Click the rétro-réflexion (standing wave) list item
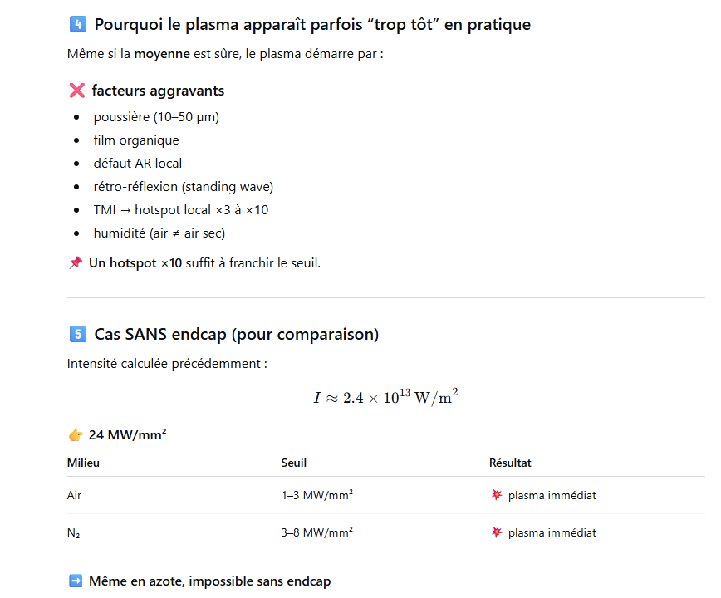 coord(183,187)
